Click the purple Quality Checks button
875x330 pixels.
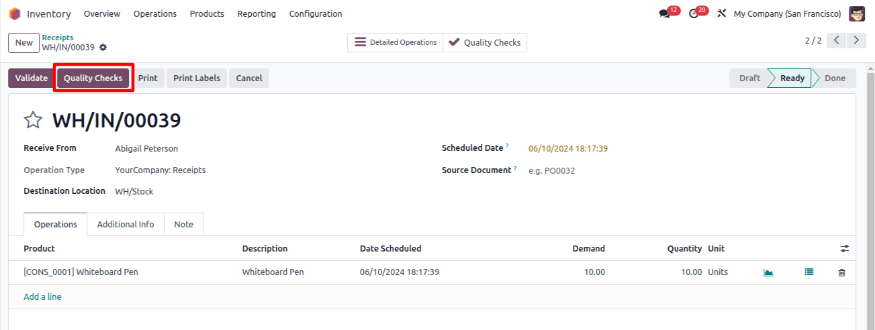(x=93, y=78)
